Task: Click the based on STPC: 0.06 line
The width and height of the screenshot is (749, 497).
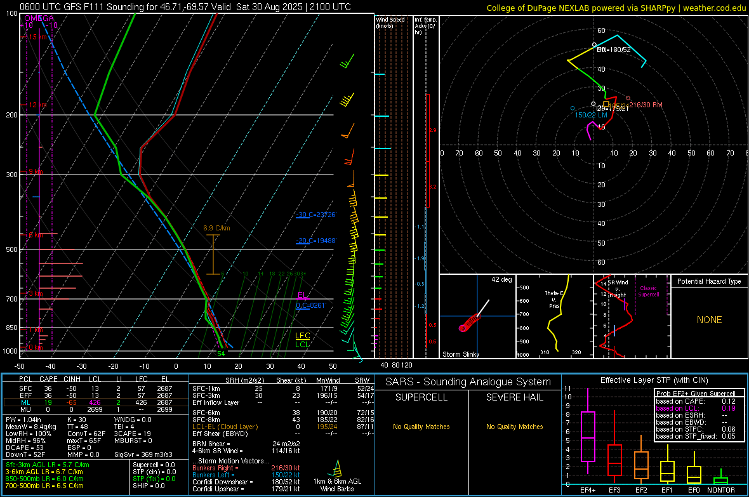Action: pyautogui.click(x=696, y=429)
